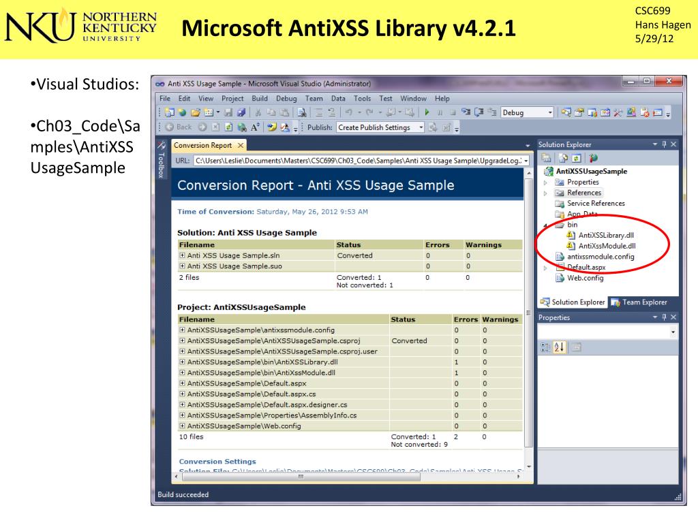Image resolution: width=698 pixels, height=523 pixels.
Task: Click the report's horizontal scrollbar thumb
Action: click(x=301, y=477)
